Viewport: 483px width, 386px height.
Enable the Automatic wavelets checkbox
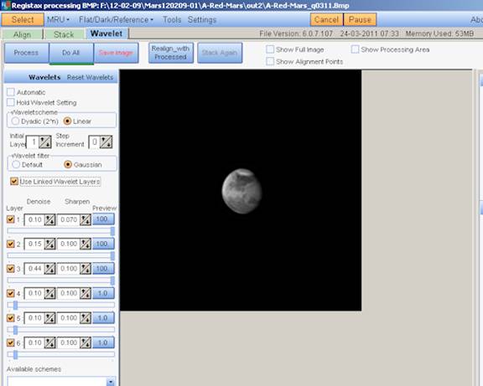10,92
